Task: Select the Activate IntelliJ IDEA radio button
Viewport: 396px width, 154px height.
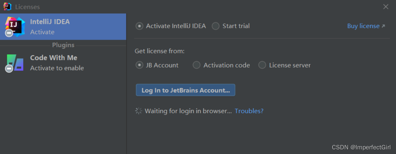Action: coord(139,26)
